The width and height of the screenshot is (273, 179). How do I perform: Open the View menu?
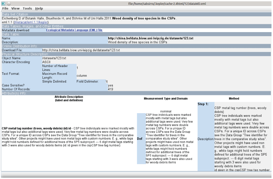(15, 8)
